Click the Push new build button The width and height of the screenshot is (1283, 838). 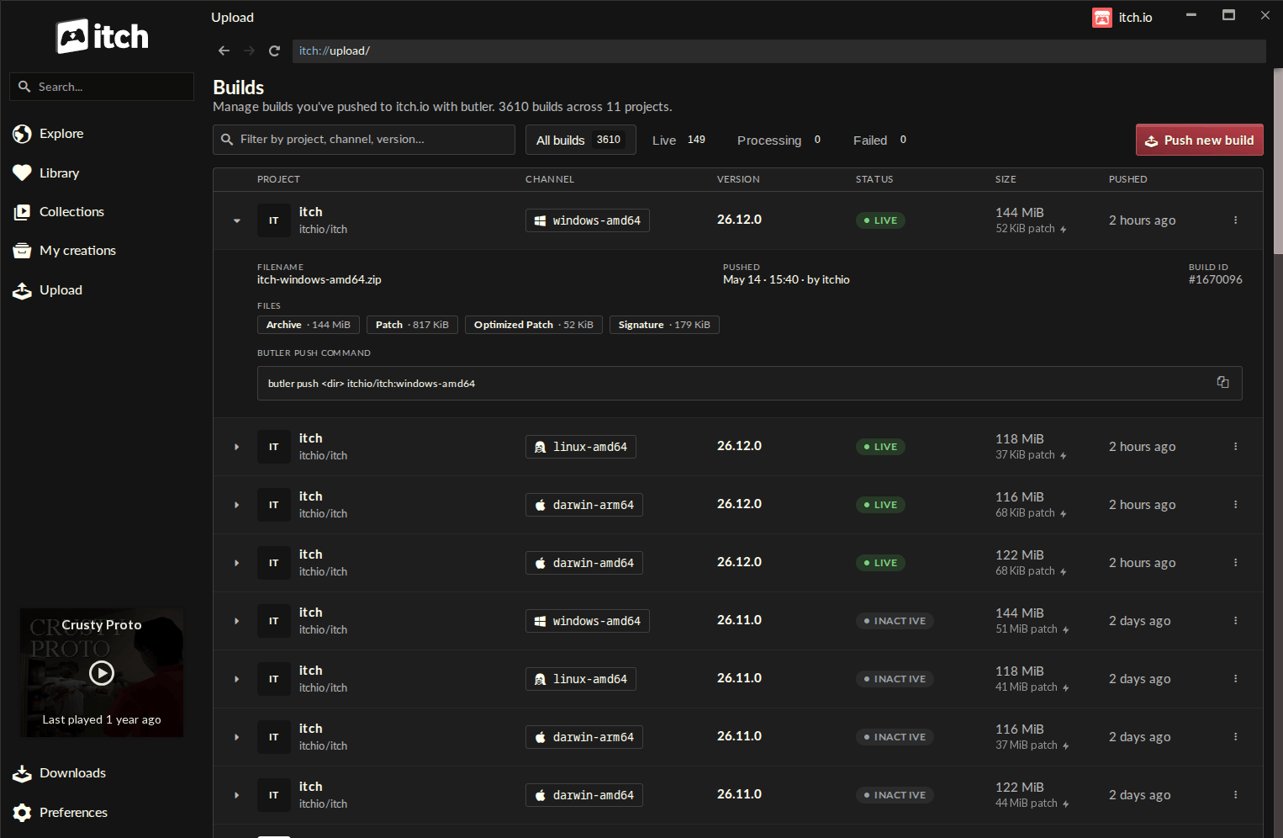(1200, 140)
